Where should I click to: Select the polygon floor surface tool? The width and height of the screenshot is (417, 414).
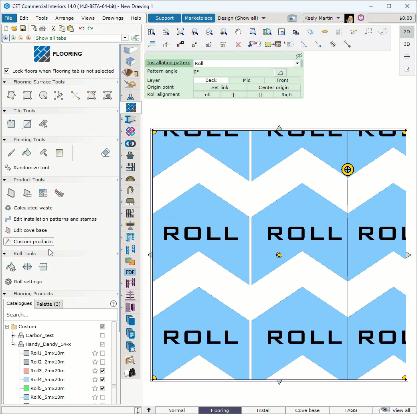(11, 95)
